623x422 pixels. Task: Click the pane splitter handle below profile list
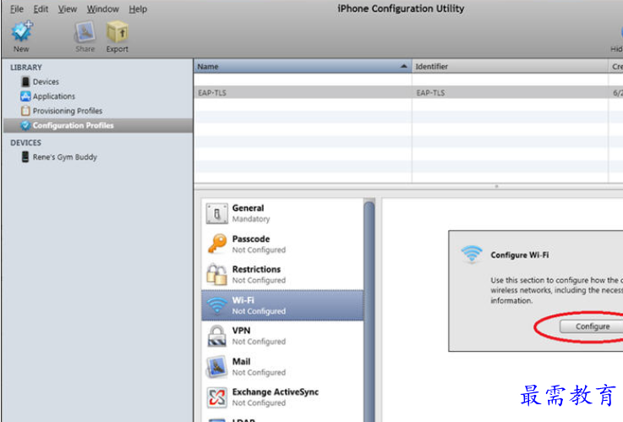(x=496, y=186)
